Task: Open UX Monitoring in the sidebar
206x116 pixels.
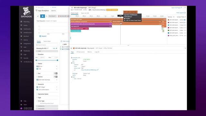Action: click(28, 62)
